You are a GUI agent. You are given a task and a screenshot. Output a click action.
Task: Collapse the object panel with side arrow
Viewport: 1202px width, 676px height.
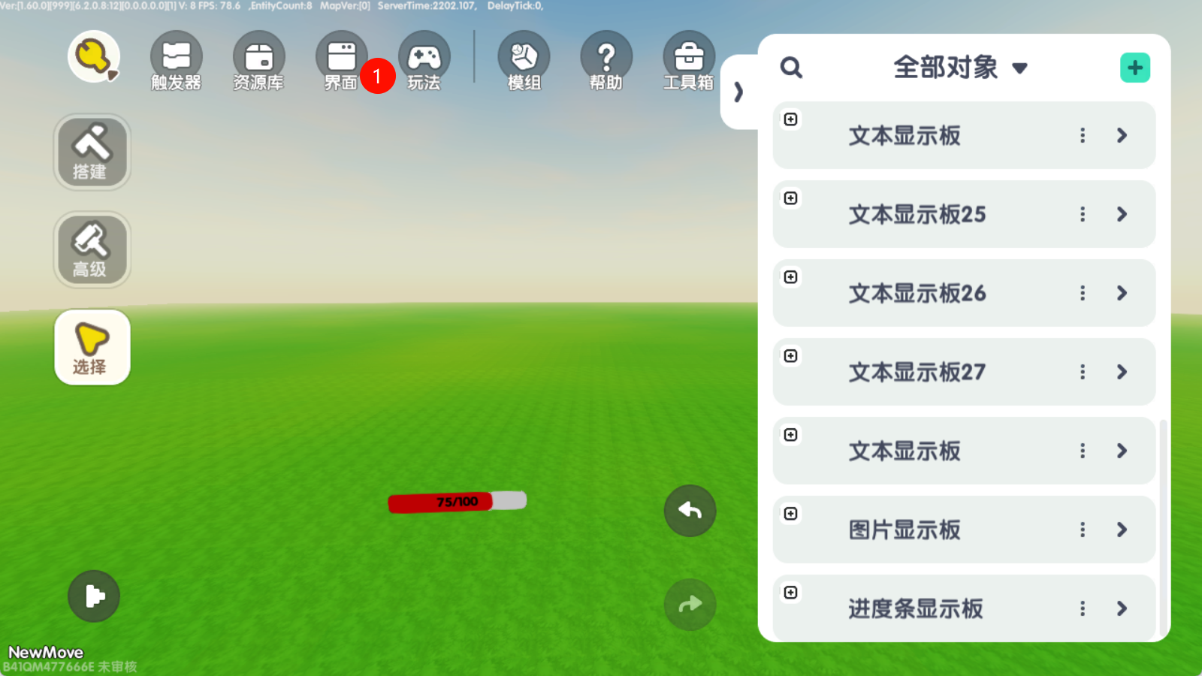tap(738, 92)
